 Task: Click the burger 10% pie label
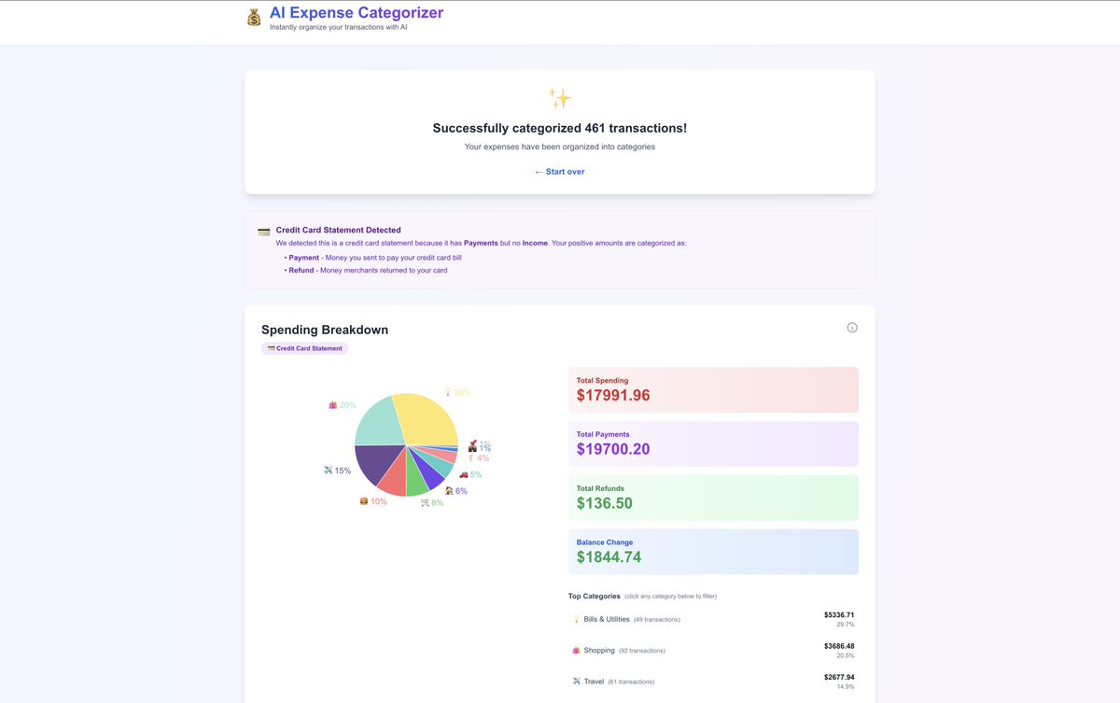pos(372,501)
